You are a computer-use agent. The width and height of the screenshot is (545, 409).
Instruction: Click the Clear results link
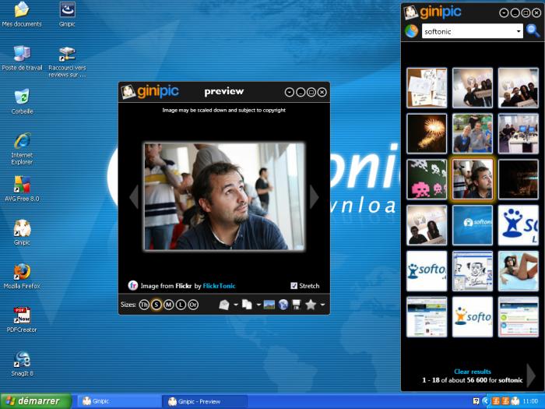click(x=473, y=372)
